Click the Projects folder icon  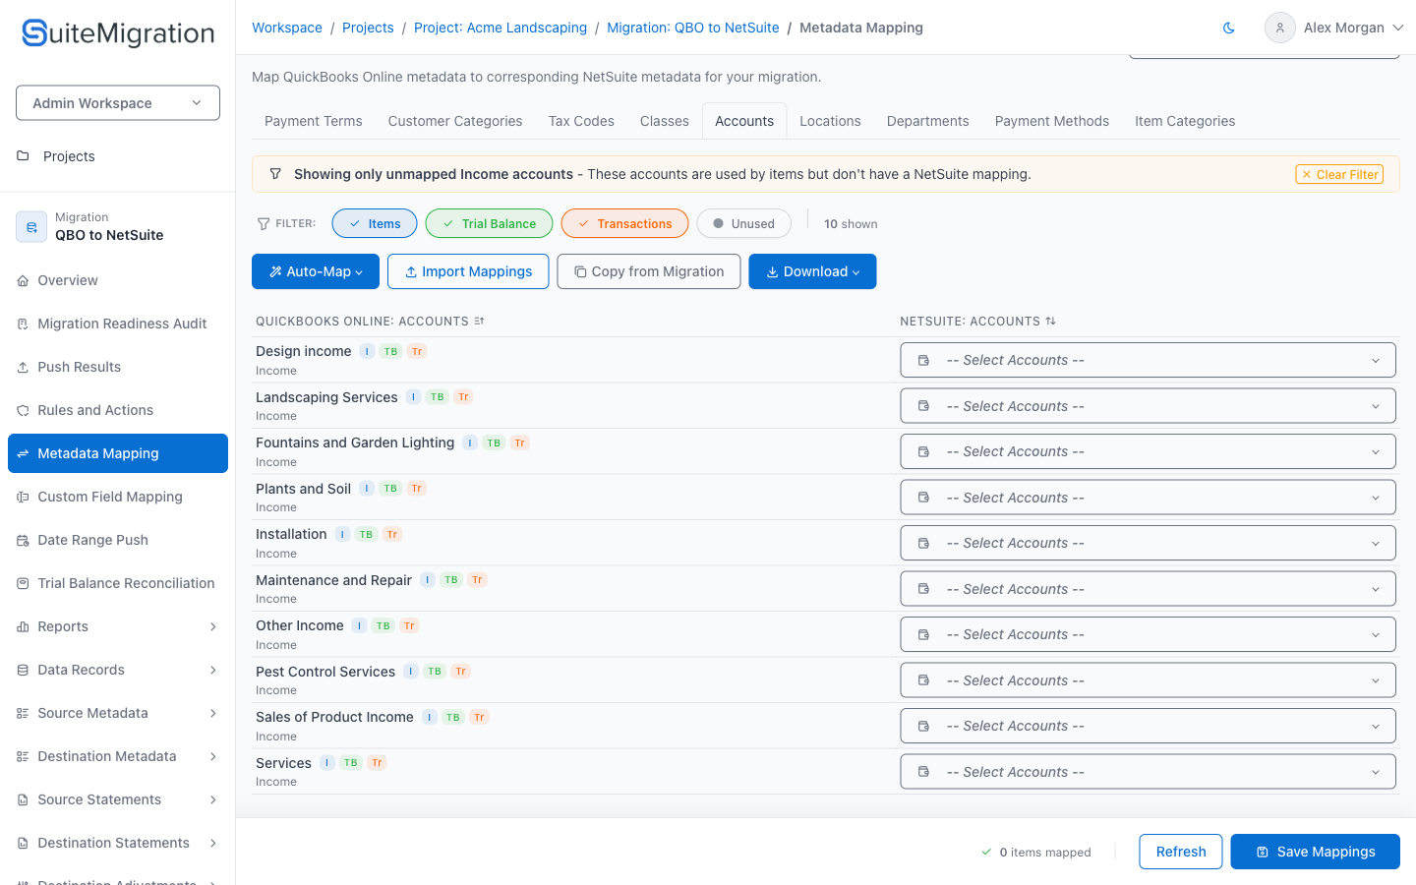(x=23, y=156)
